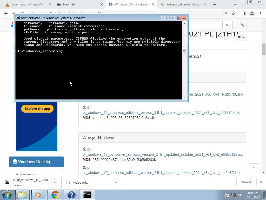
Task: Open the media player taskbar icon
Action: [x=39, y=195]
